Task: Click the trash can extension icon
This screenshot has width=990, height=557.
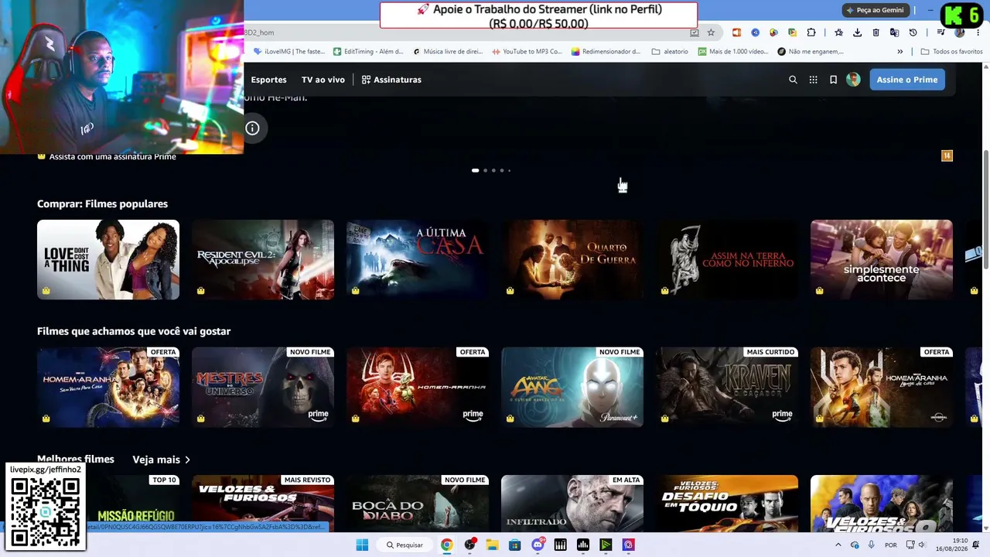Action: (876, 32)
